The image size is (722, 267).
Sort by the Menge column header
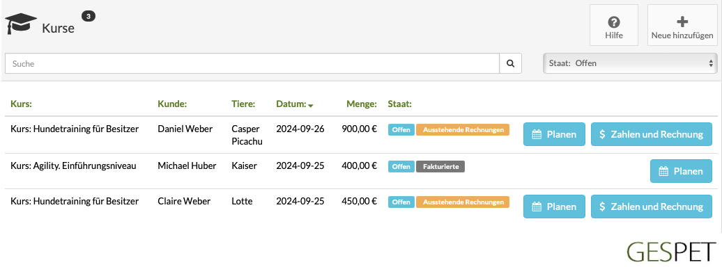click(362, 104)
